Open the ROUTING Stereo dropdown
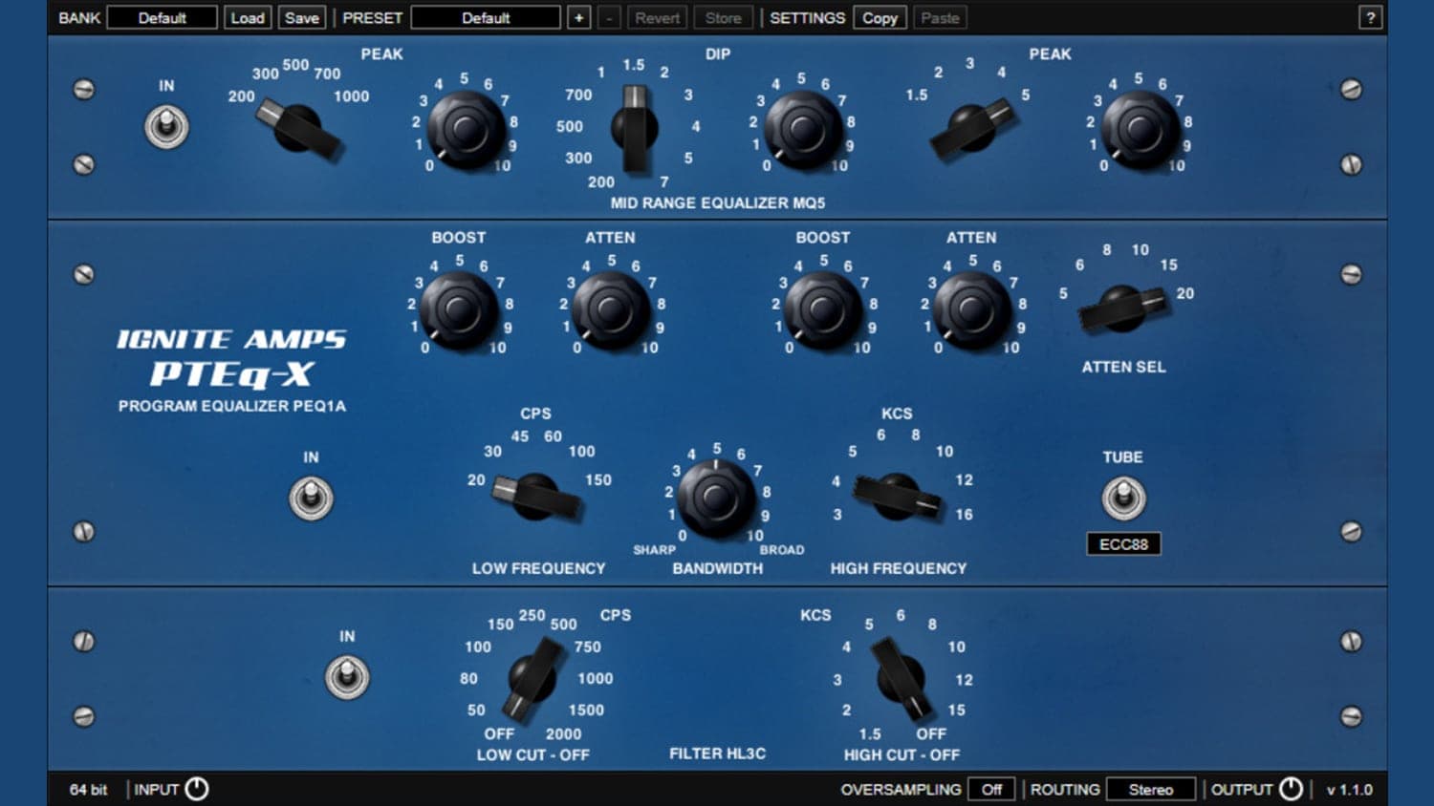 point(1151,789)
